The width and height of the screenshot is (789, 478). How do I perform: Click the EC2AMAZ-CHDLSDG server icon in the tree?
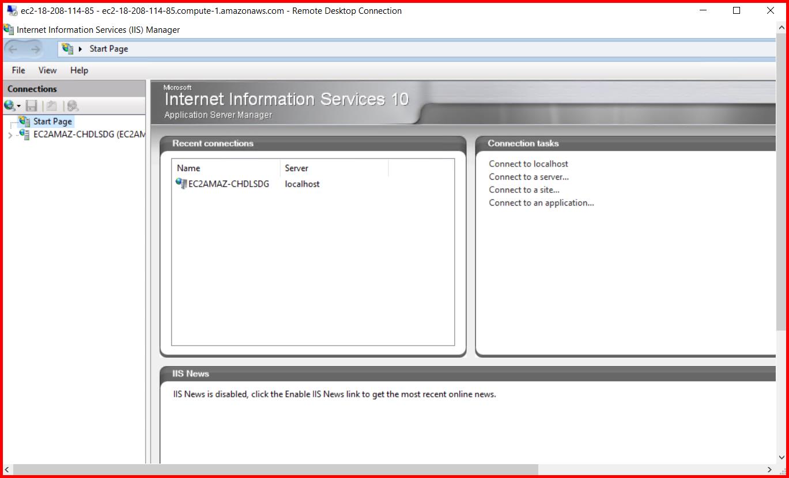point(24,134)
